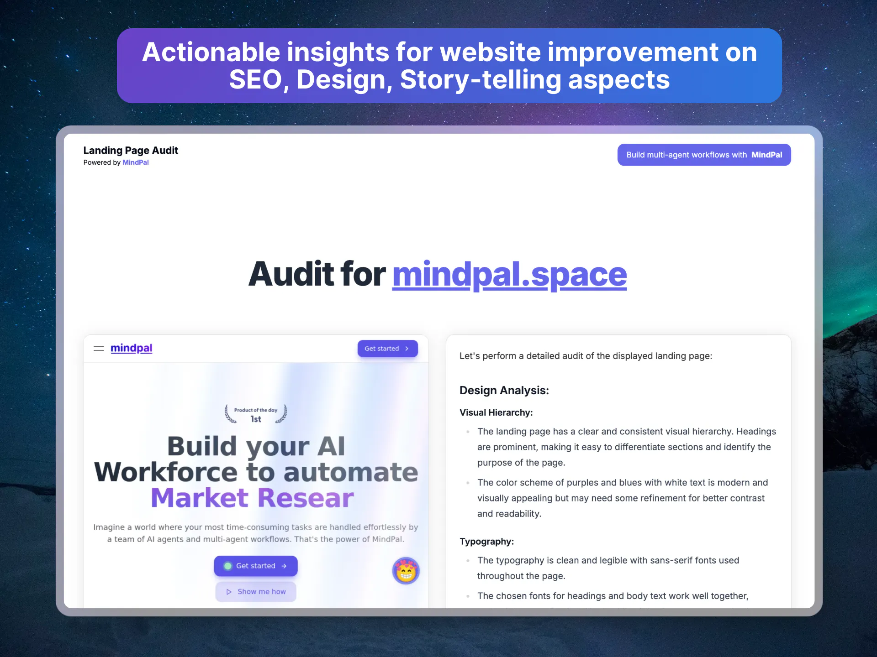Open the hamburger menu in the mindpal preview
The image size is (877, 657).
99,349
